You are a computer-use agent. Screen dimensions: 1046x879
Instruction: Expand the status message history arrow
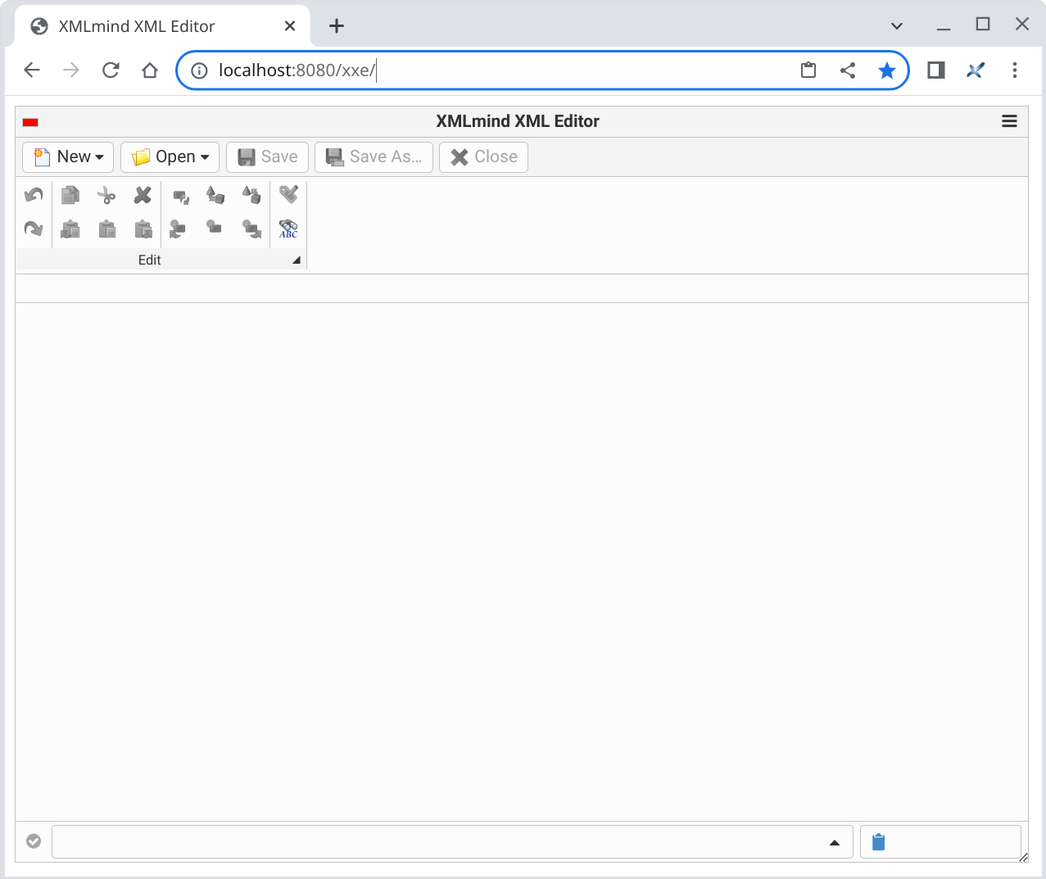[x=835, y=842]
